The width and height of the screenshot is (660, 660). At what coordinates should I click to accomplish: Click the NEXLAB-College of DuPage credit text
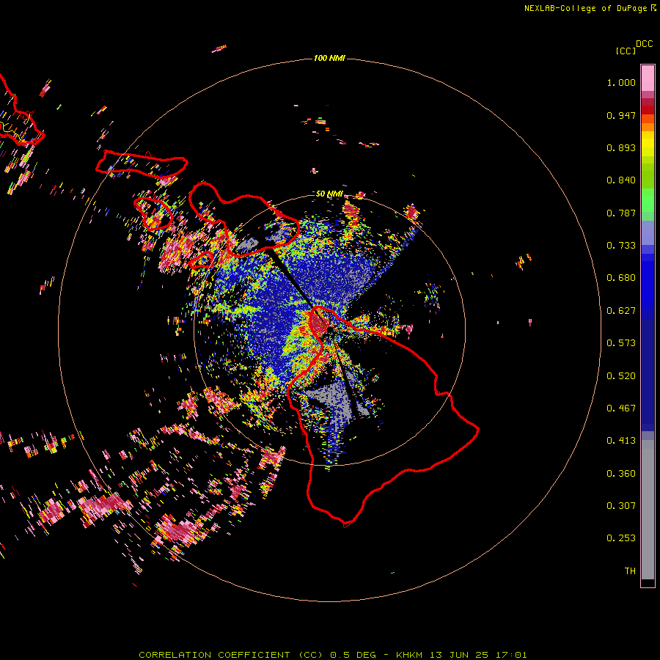point(586,8)
